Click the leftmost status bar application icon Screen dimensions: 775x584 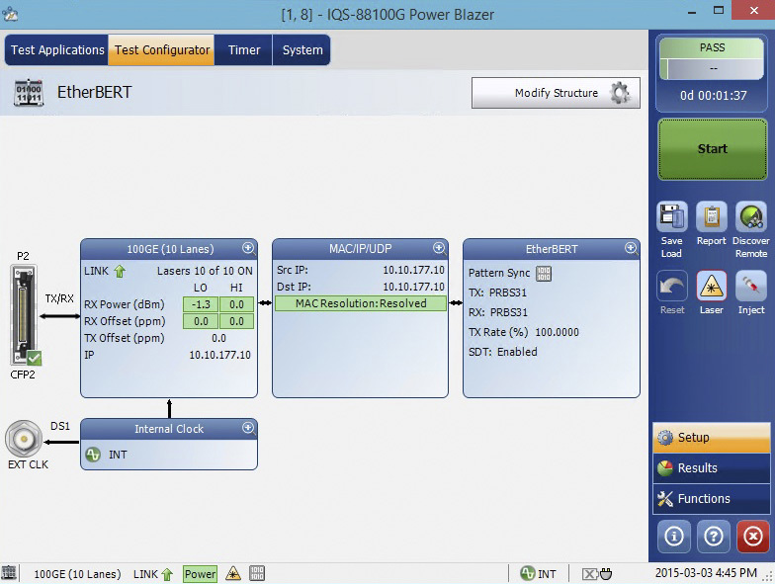tap(9, 573)
